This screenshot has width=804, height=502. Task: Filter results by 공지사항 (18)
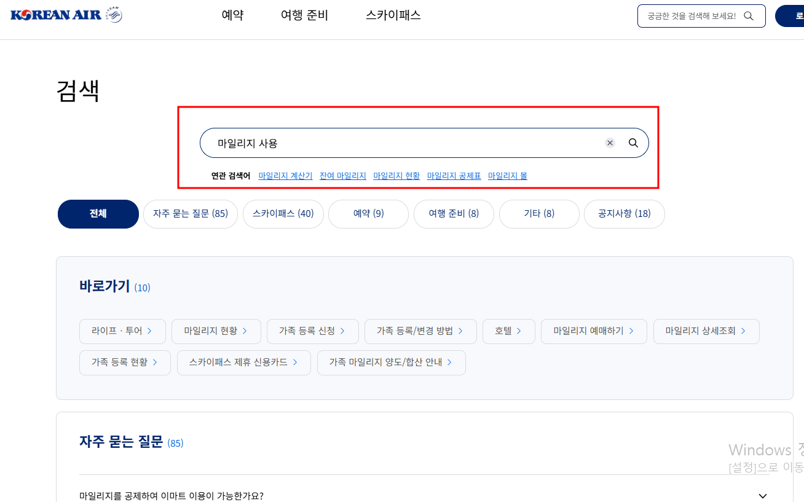pos(624,214)
